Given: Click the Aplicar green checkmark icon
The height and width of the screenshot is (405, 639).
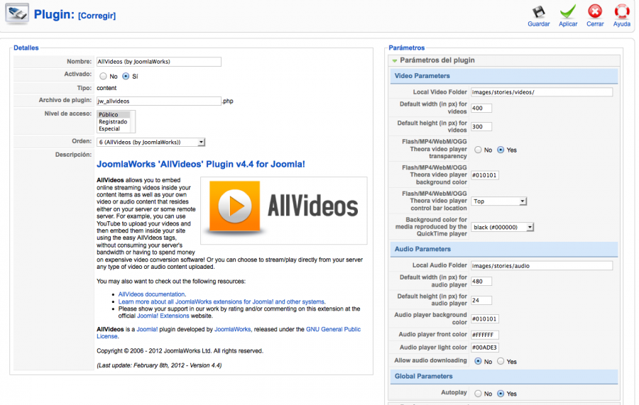Looking at the screenshot, I should pos(568,12).
